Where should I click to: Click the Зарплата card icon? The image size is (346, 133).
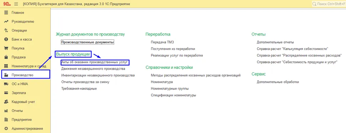(x=6, y=93)
